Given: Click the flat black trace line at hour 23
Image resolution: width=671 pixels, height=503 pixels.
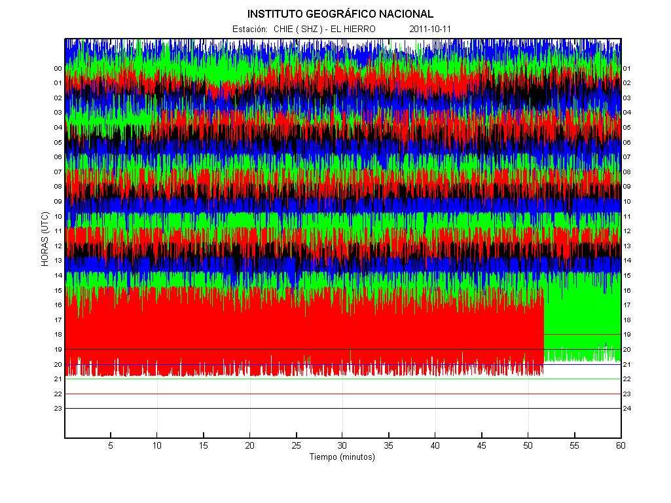Looking at the screenshot, I should 343,409.
